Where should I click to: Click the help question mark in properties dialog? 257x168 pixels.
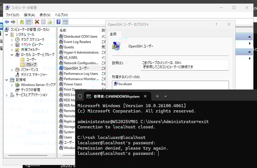coord(216,25)
